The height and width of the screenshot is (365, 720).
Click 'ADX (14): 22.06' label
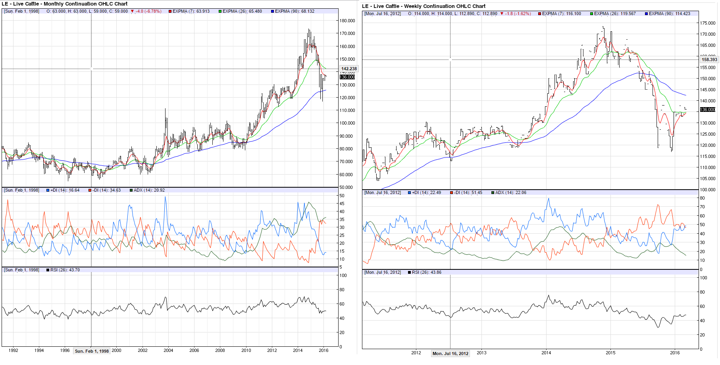coord(511,193)
